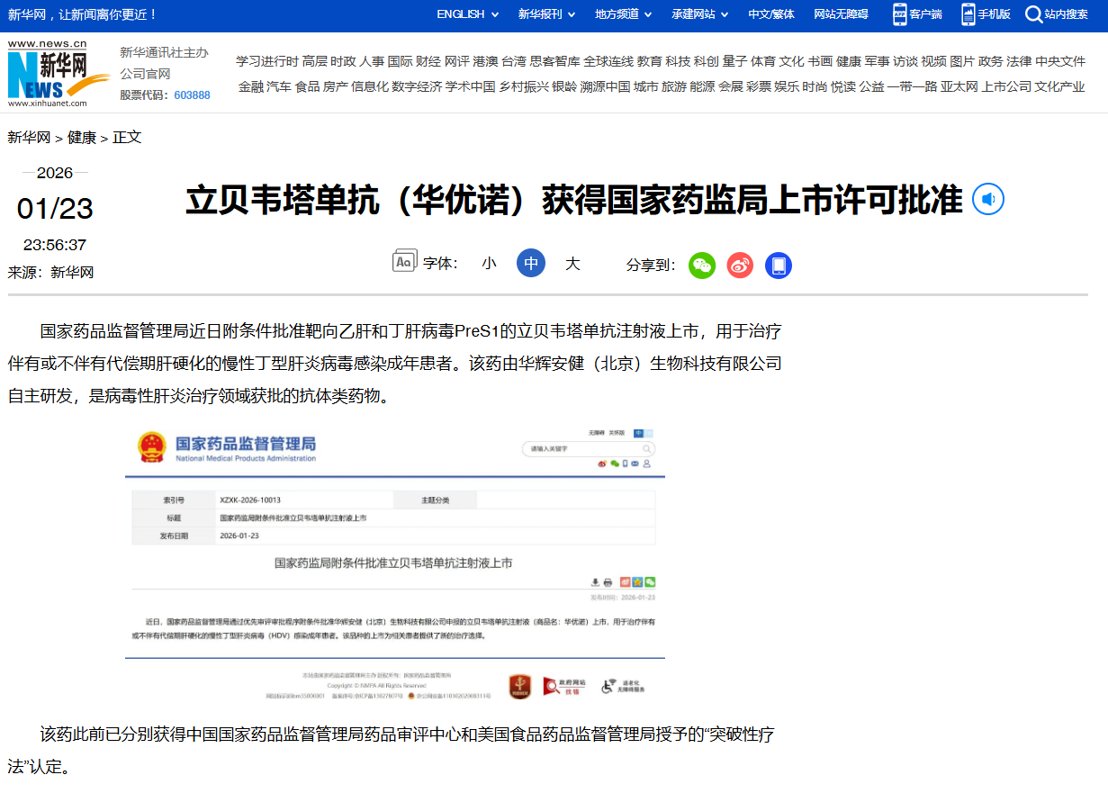Play audio reading of the headline

[x=987, y=199]
